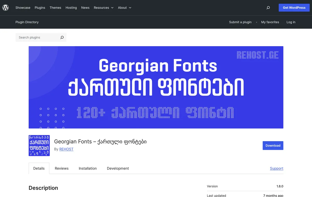Click the Georgian Fonts plugin icon thumbnail
This screenshot has width=312, height=197.
pyautogui.click(x=39, y=145)
